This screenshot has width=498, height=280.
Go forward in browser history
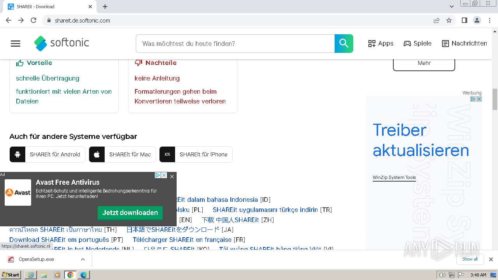[x=21, y=20]
